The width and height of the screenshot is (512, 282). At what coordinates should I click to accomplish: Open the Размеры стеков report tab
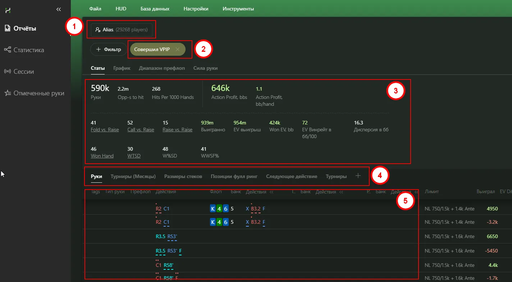183,176
